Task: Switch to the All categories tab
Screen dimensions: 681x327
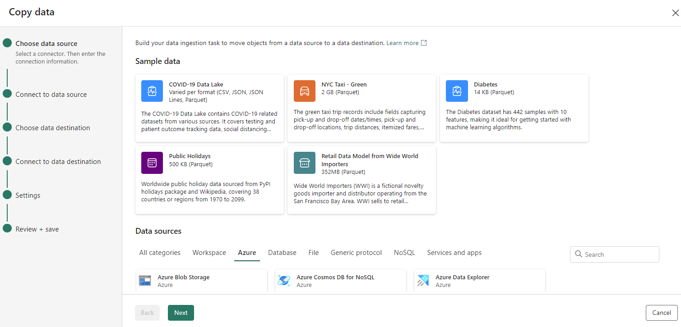Action: 159,252
